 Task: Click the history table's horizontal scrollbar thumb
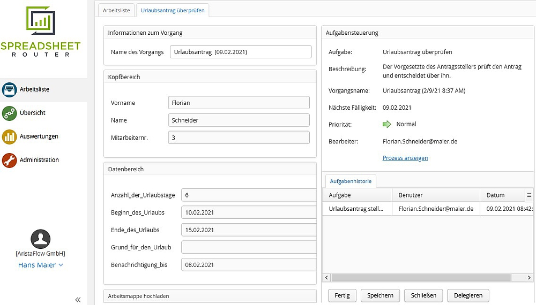[421, 277]
